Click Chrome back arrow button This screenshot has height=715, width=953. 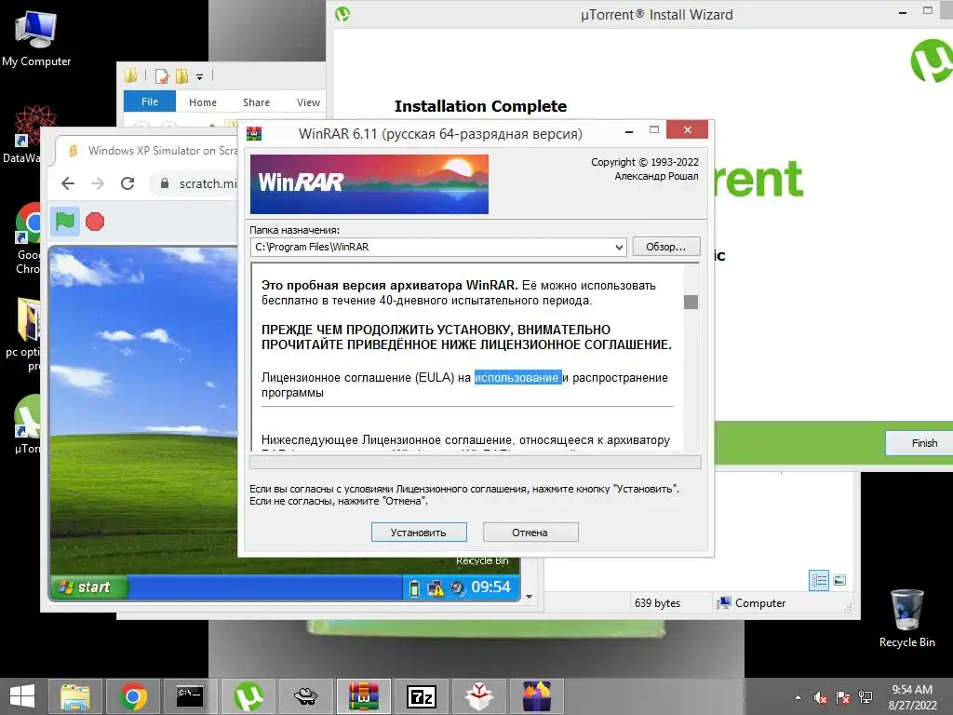[68, 183]
